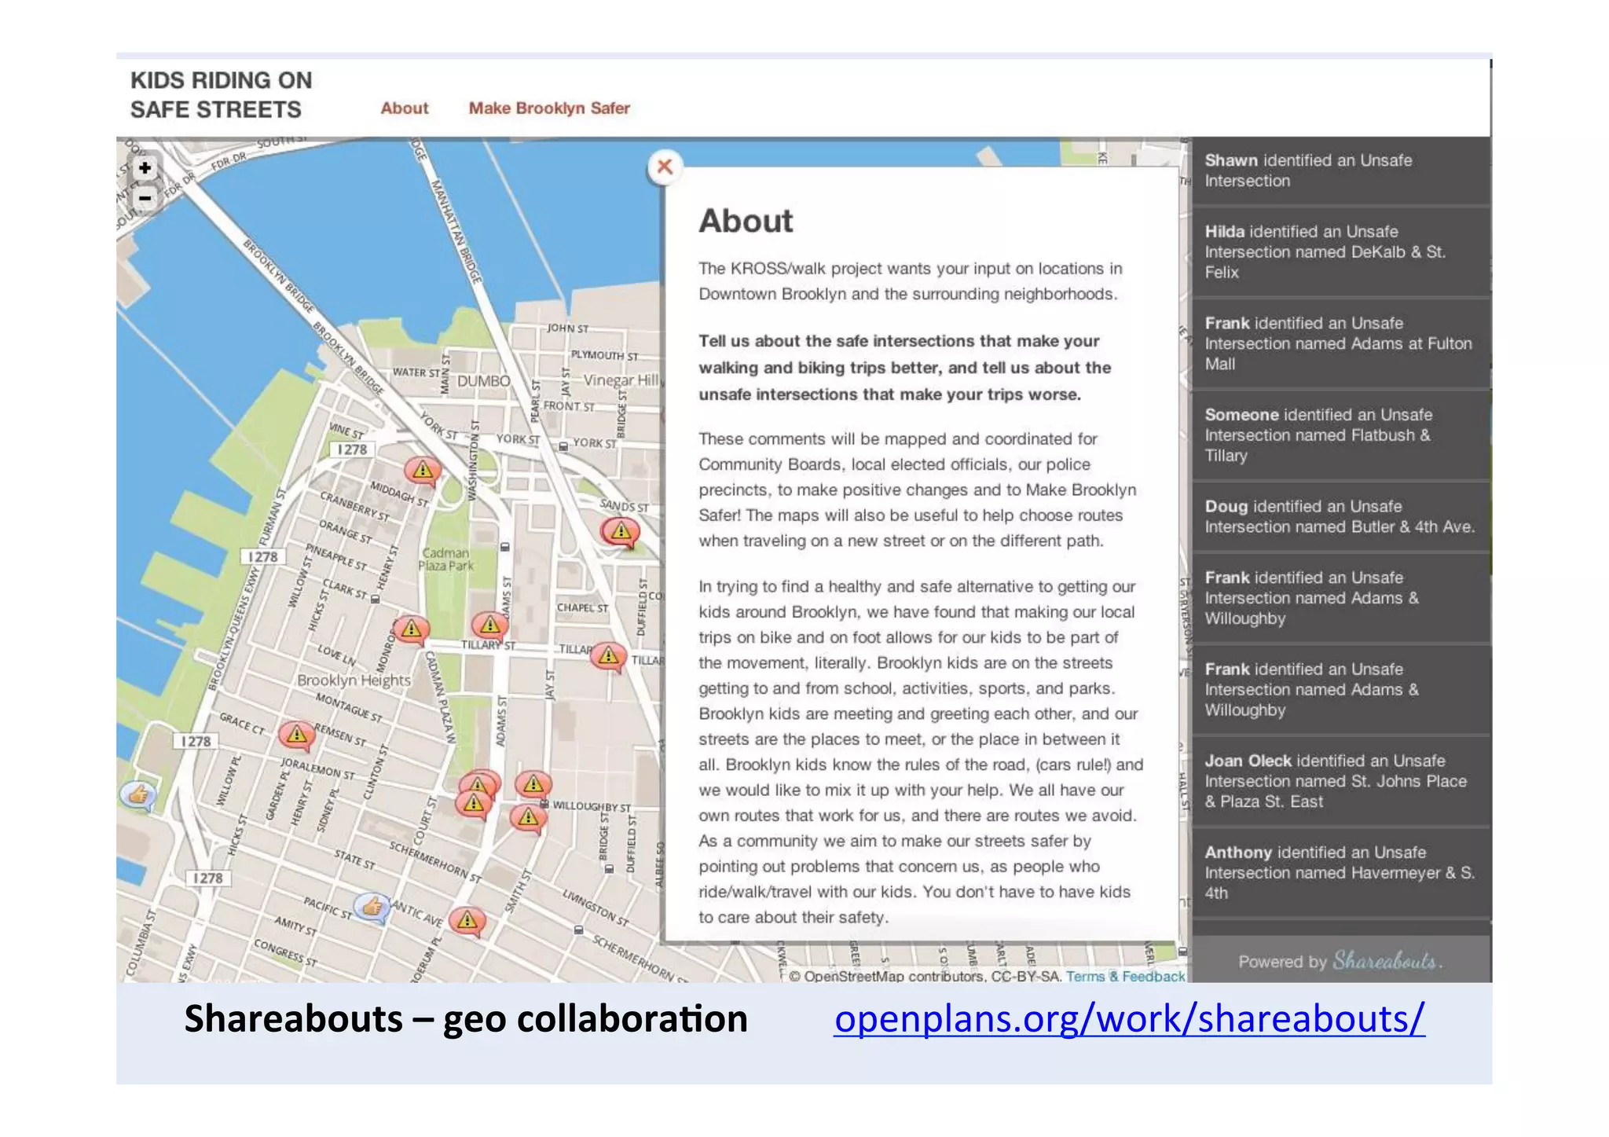This screenshot has height=1137, width=1609.
Task: Click the Brooklyn Heights label on the map
Action: pos(354,680)
